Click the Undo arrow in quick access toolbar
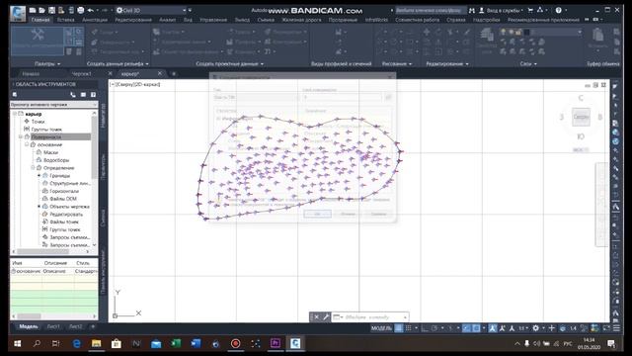The height and width of the screenshot is (356, 632). click(x=90, y=10)
